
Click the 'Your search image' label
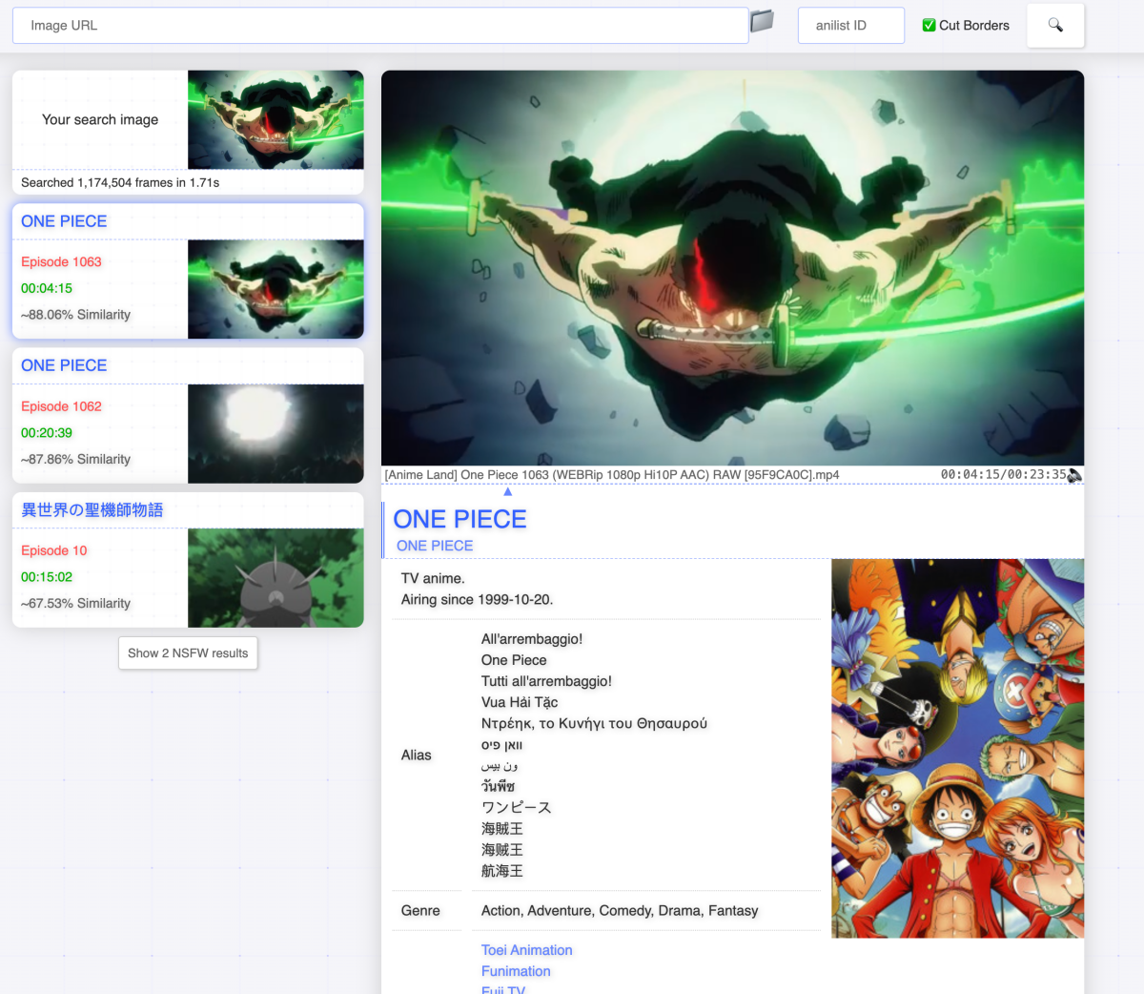coord(100,119)
